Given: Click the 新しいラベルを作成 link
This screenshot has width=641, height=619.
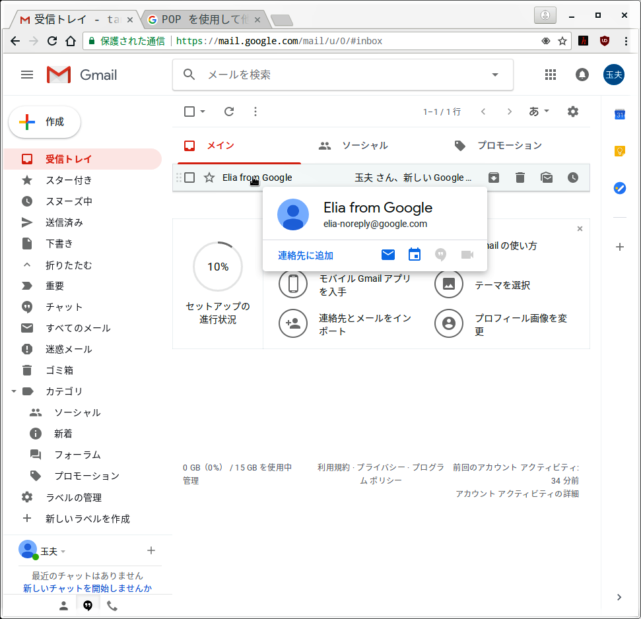Looking at the screenshot, I should (x=88, y=519).
